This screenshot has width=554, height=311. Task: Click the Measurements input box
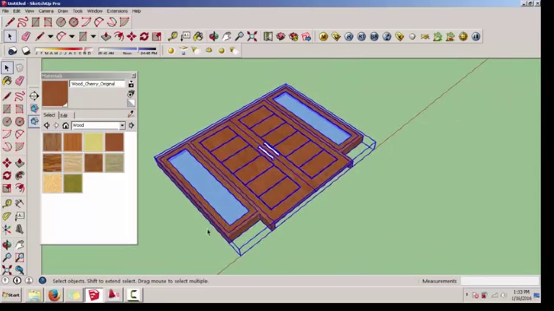(500, 281)
